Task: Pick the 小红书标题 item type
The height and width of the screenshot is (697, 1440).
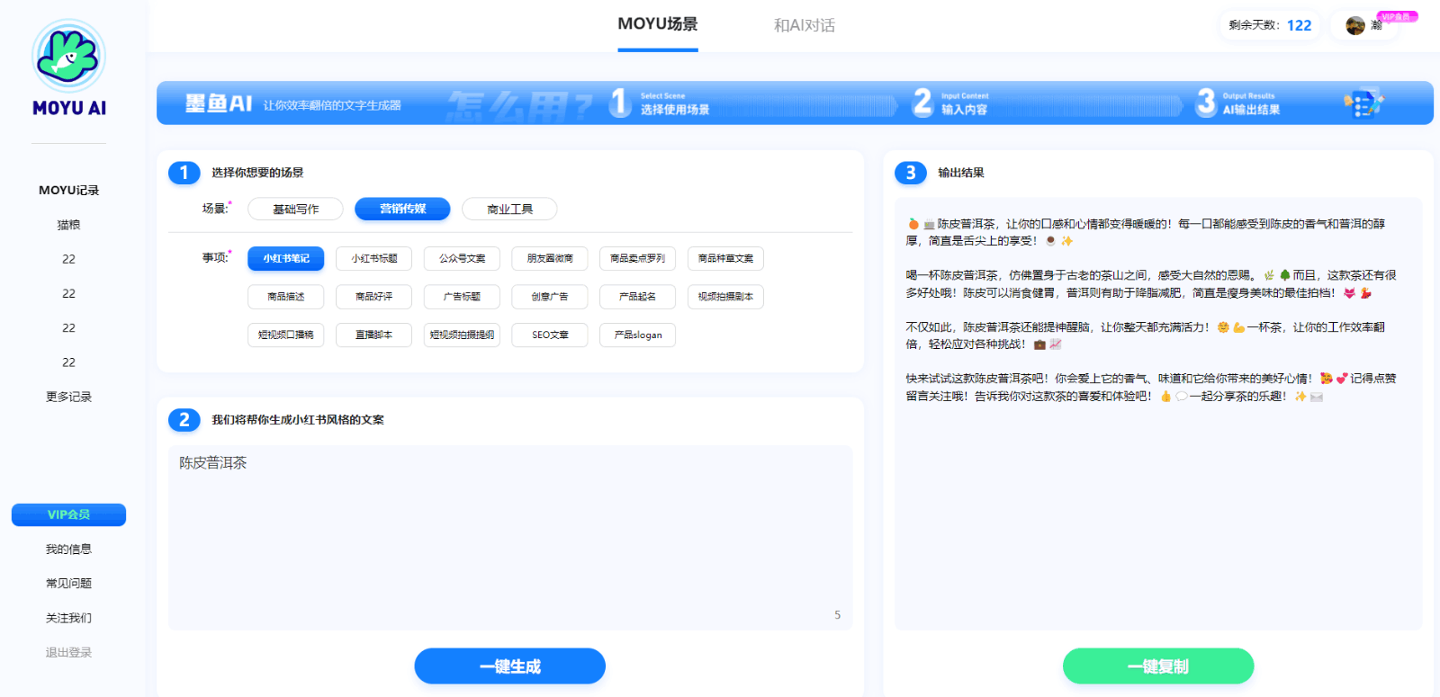Action: pyautogui.click(x=373, y=259)
